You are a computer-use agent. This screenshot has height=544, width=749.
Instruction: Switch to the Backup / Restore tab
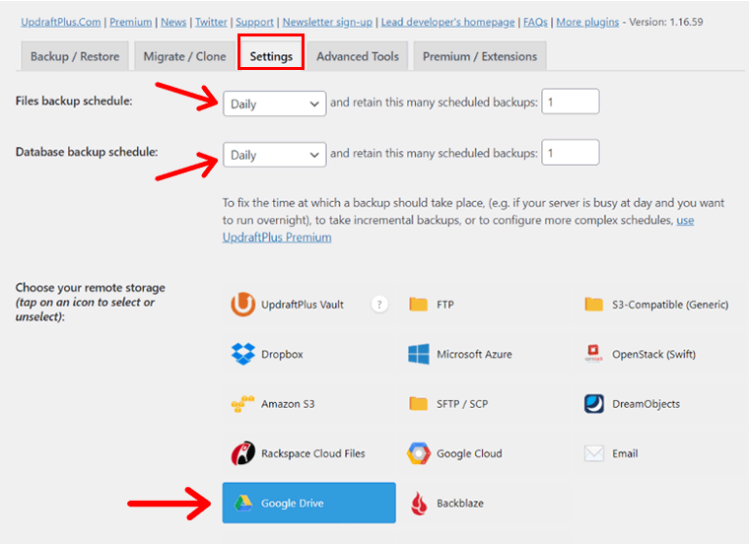pyautogui.click(x=75, y=56)
